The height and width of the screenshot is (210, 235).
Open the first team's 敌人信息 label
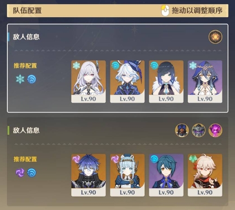pyautogui.click(x=26, y=37)
